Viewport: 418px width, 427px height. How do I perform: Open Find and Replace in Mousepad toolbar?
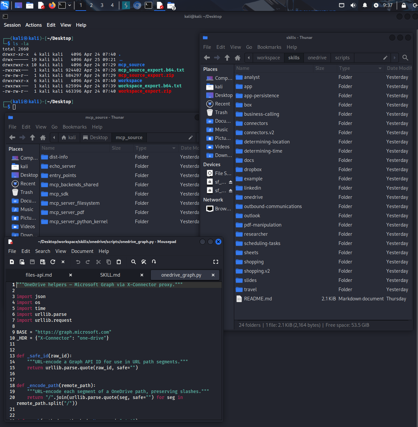click(x=144, y=262)
